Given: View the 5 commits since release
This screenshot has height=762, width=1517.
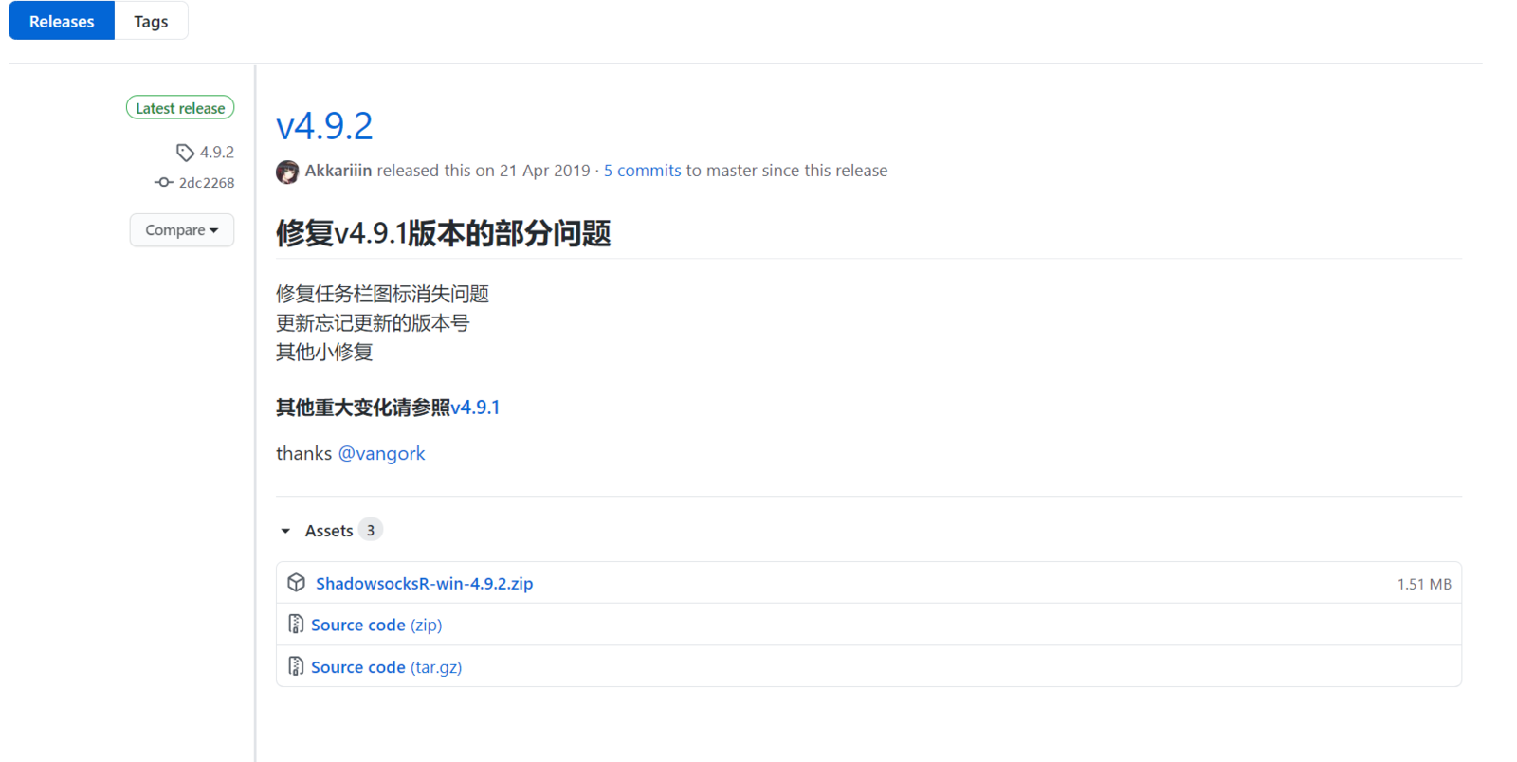Looking at the screenshot, I should tap(642, 171).
